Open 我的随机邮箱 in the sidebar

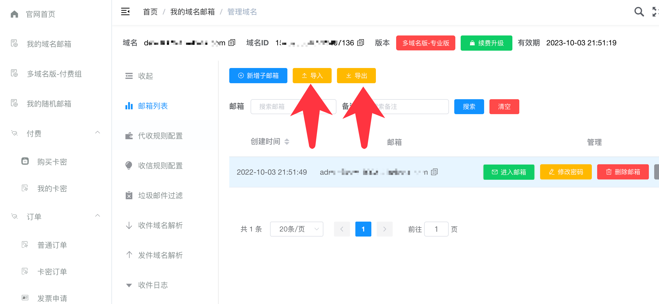click(x=49, y=104)
